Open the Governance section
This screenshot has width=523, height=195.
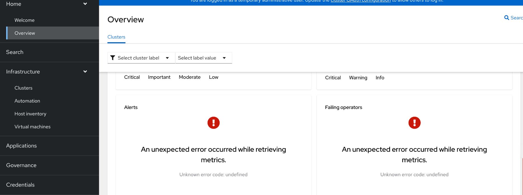21,165
